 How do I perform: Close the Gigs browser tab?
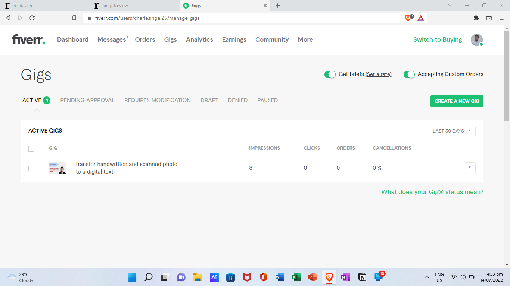pyautogui.click(x=265, y=6)
